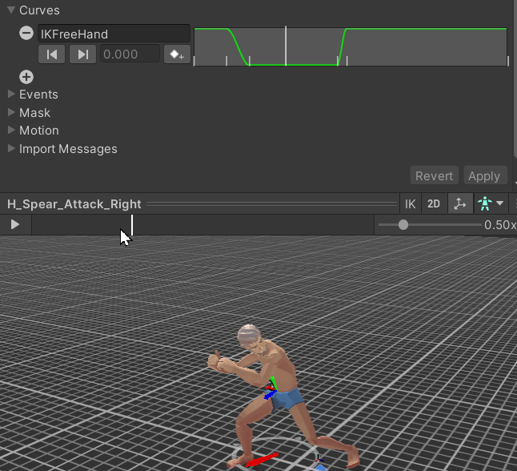Click the IKFreeHand curve name field
This screenshot has height=471, width=517.
tap(114, 34)
